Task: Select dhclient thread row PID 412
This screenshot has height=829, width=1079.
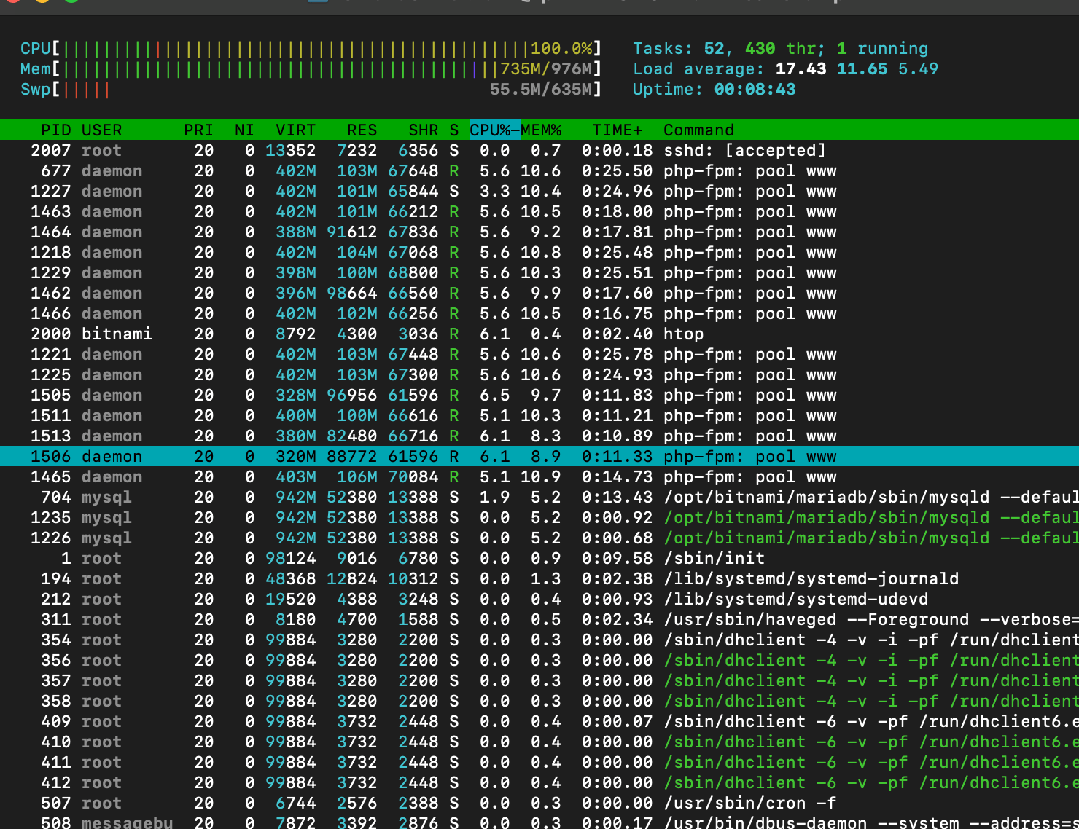Action: pyautogui.click(x=539, y=782)
